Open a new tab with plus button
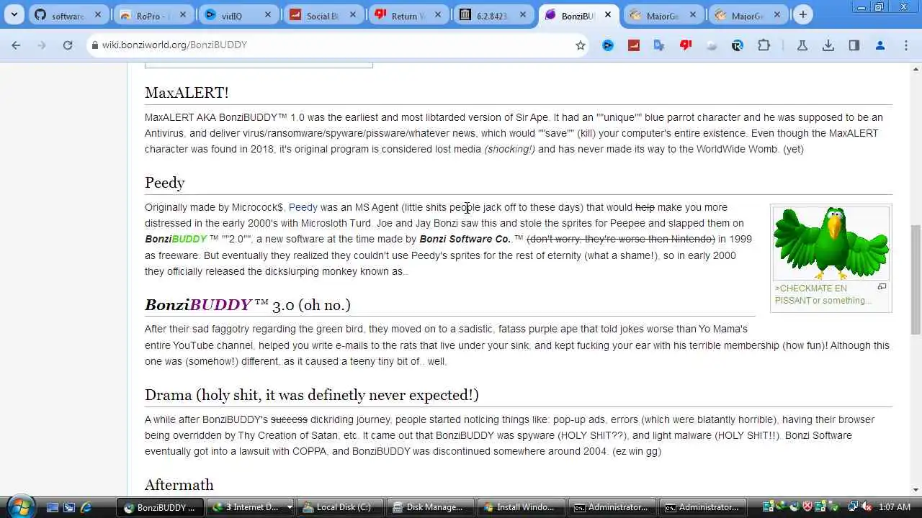922x518 pixels. coord(802,14)
